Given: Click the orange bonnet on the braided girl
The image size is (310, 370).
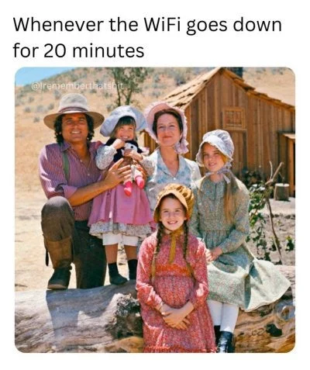Looking at the screenshot, I should click(x=174, y=199).
